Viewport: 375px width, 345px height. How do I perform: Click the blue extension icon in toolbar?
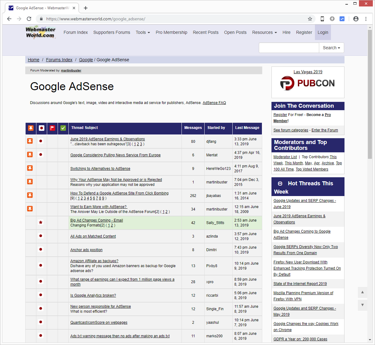point(342,19)
